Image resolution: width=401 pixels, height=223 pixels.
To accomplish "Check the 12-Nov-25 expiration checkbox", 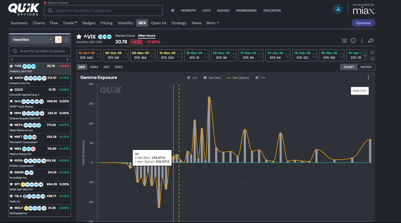I will [x=180, y=55].
